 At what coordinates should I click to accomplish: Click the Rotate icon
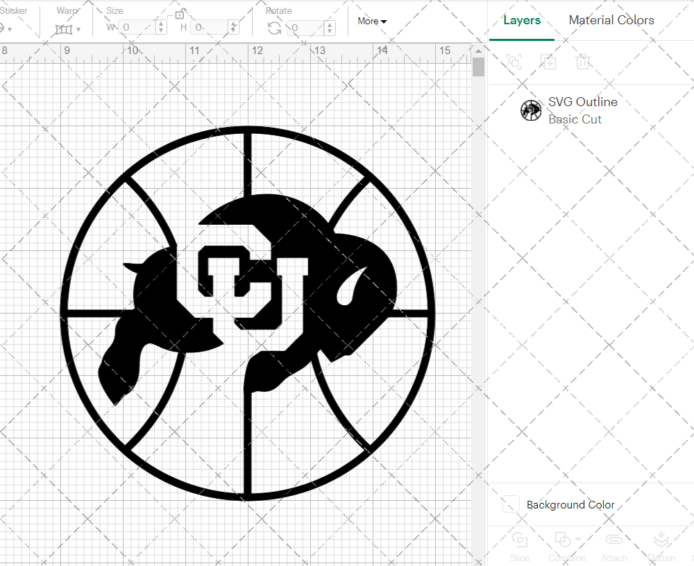pyautogui.click(x=274, y=28)
